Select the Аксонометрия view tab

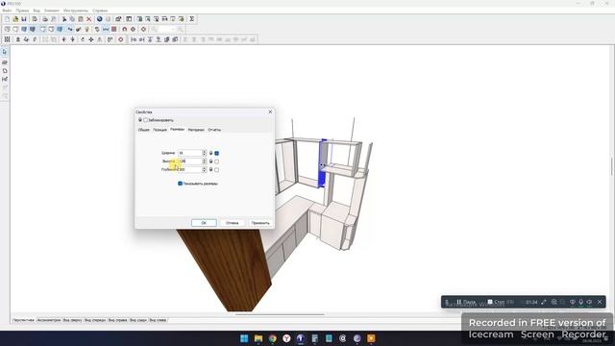click(49, 320)
